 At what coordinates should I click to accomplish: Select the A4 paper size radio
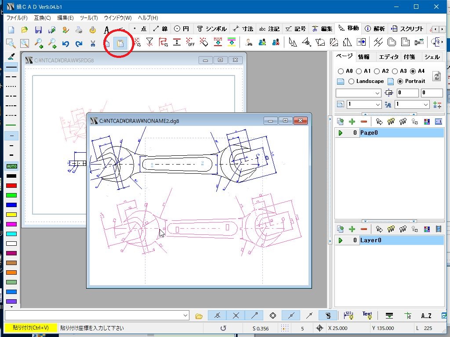(x=413, y=71)
